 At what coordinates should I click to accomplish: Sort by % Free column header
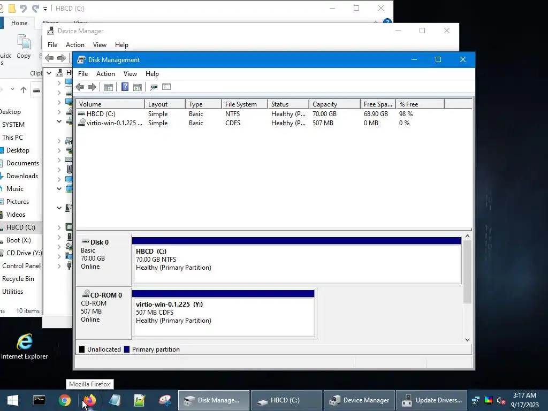420,104
